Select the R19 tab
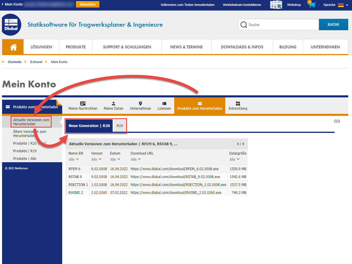Screen dimensions: 352x264 [120, 126]
